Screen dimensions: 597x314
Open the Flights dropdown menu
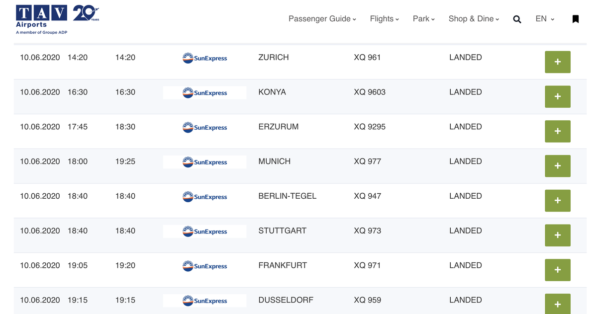pos(385,19)
